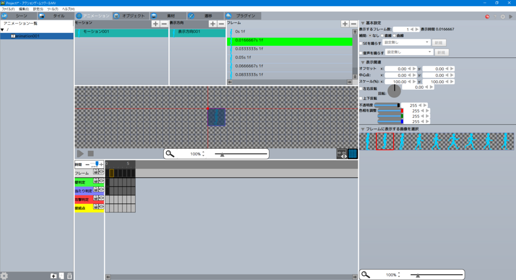Add a frame with the plus button
The width and height of the screenshot is (516, 280).
click(x=345, y=24)
